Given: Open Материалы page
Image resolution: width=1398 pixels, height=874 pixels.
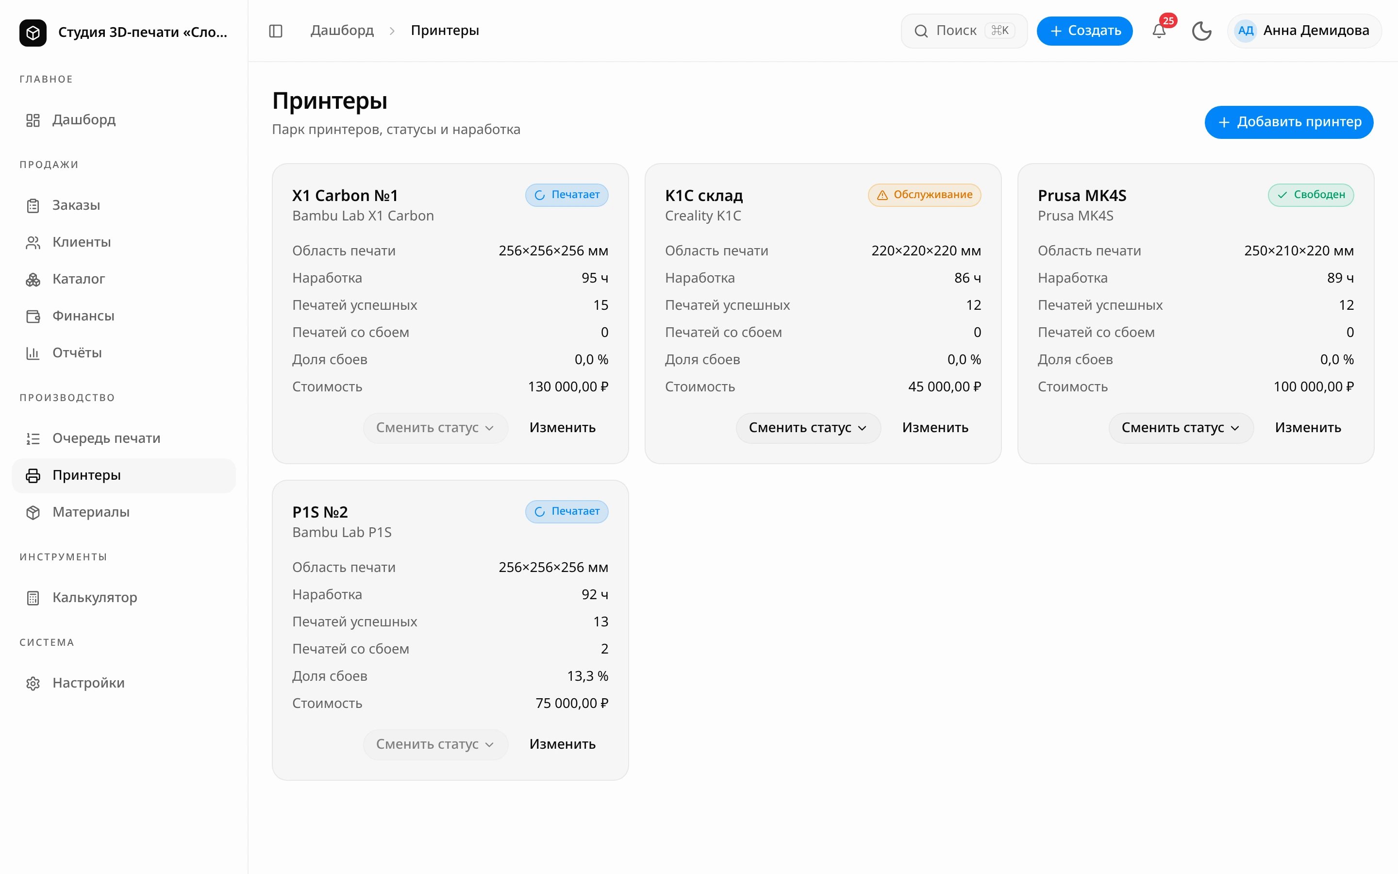Looking at the screenshot, I should click(124, 513).
